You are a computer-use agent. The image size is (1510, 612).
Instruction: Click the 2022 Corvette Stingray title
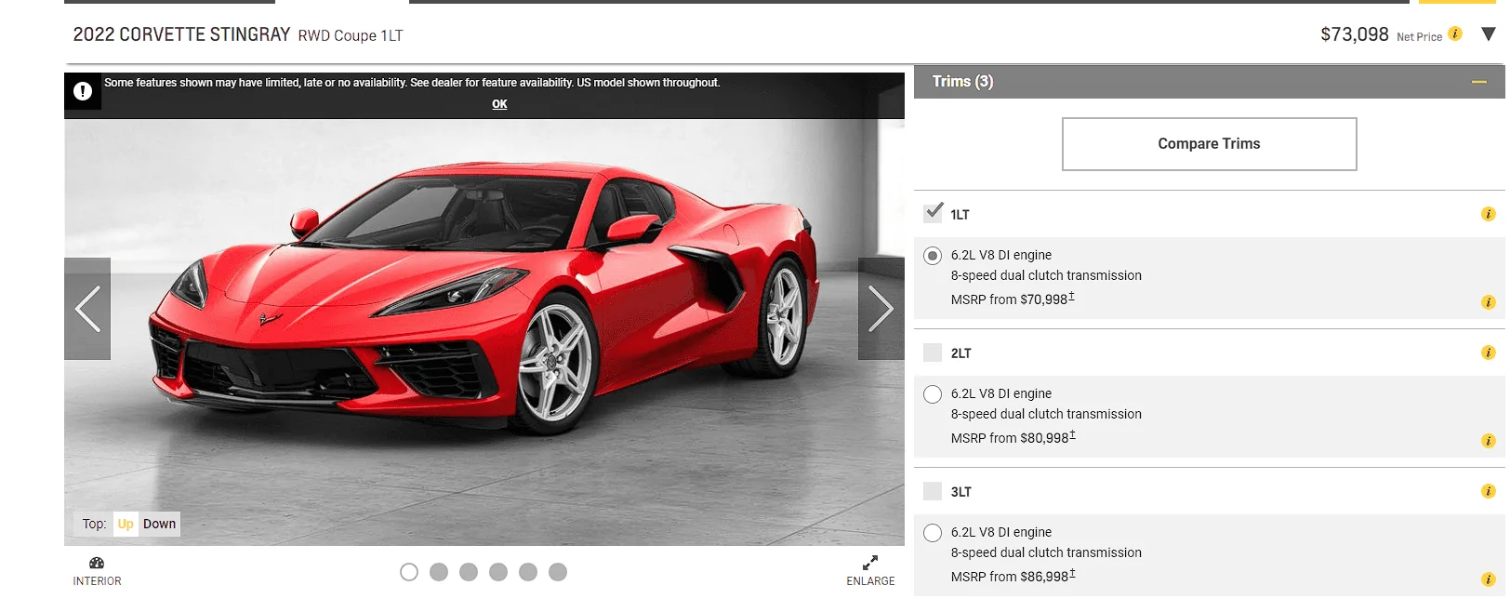point(181,34)
